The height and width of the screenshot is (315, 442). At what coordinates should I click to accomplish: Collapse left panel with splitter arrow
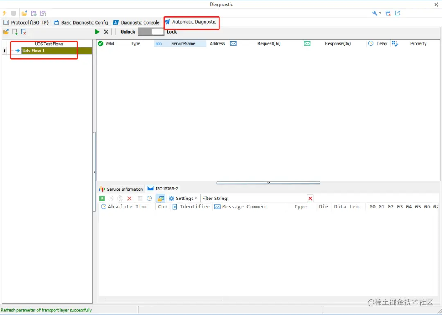point(95,172)
